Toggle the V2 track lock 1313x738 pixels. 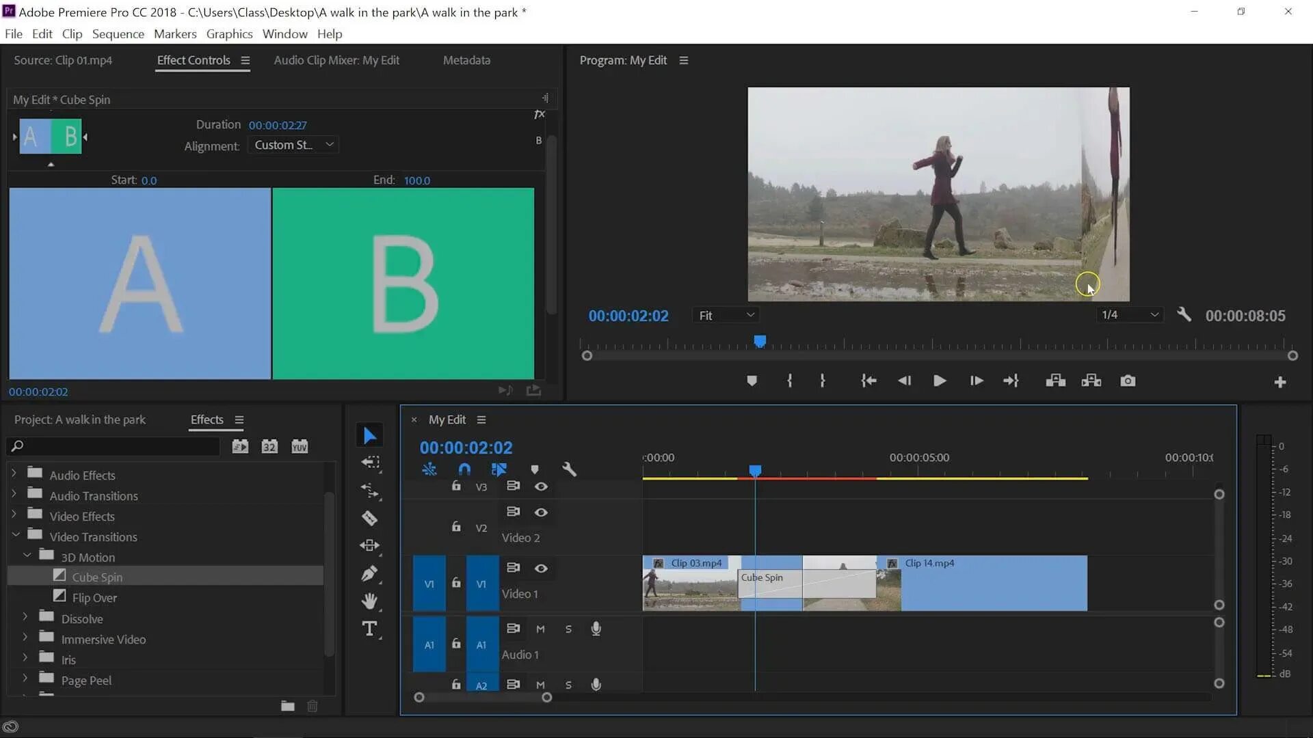click(x=456, y=527)
